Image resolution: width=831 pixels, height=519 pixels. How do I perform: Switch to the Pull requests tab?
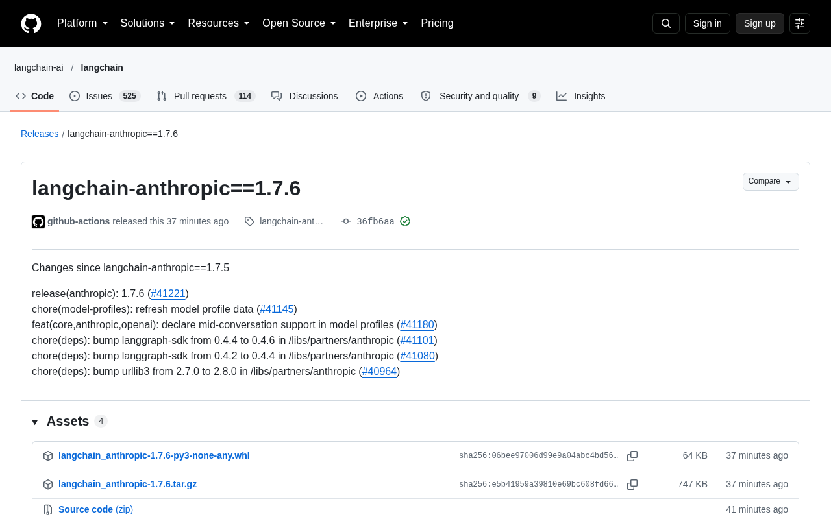point(206,96)
